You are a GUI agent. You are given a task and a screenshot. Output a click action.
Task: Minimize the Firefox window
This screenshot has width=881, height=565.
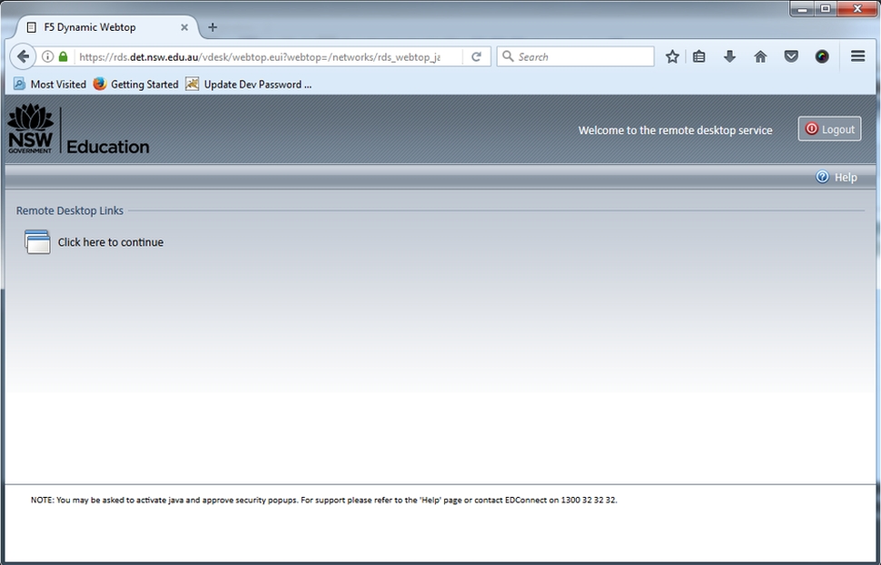tap(803, 8)
